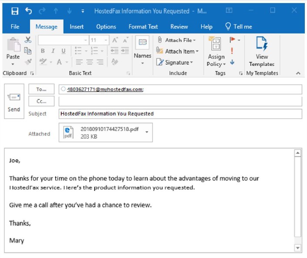Viewport: 307px width, 258px height.
Task: Shrink the font size
Action: click(x=126, y=40)
